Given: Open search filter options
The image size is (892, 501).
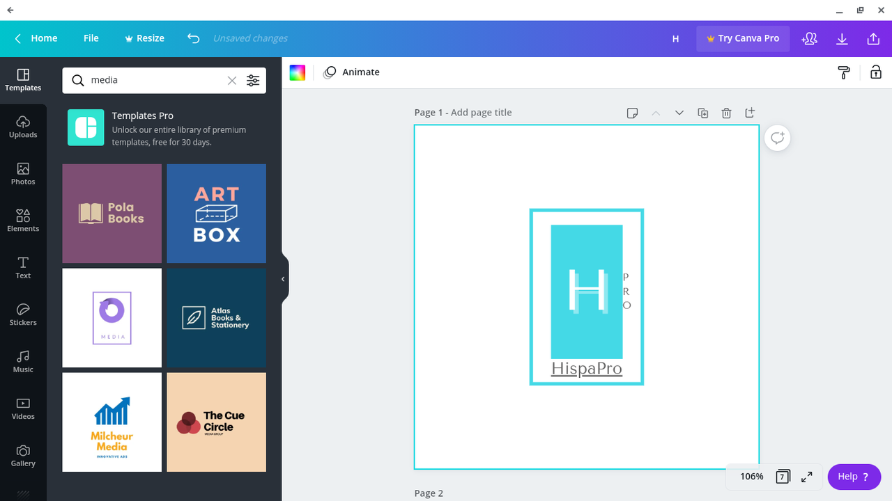Looking at the screenshot, I should [x=253, y=81].
